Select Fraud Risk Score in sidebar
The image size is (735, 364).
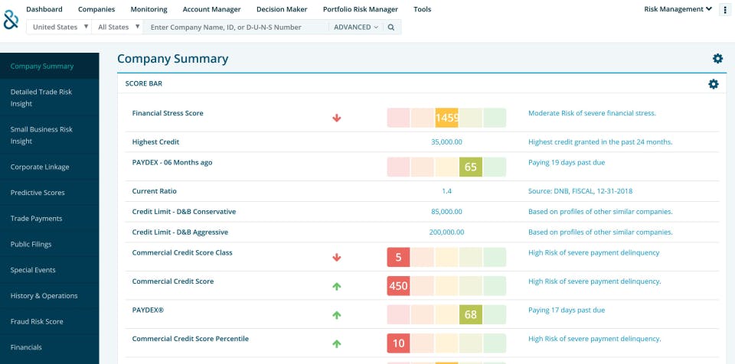tap(37, 321)
